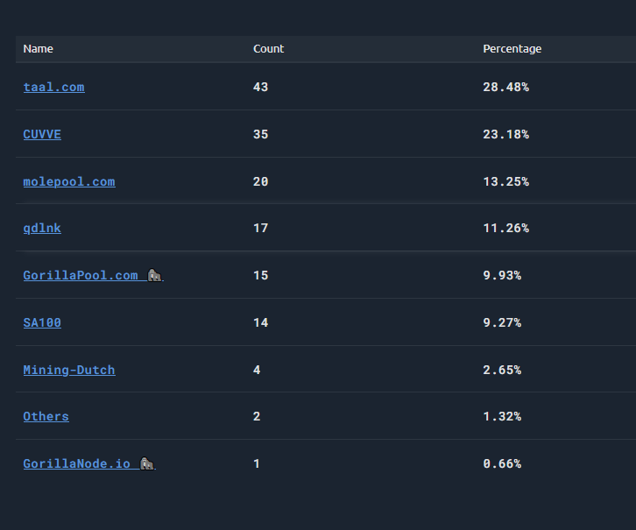
Task: Select the percentage 9.93%
Action: (502, 275)
